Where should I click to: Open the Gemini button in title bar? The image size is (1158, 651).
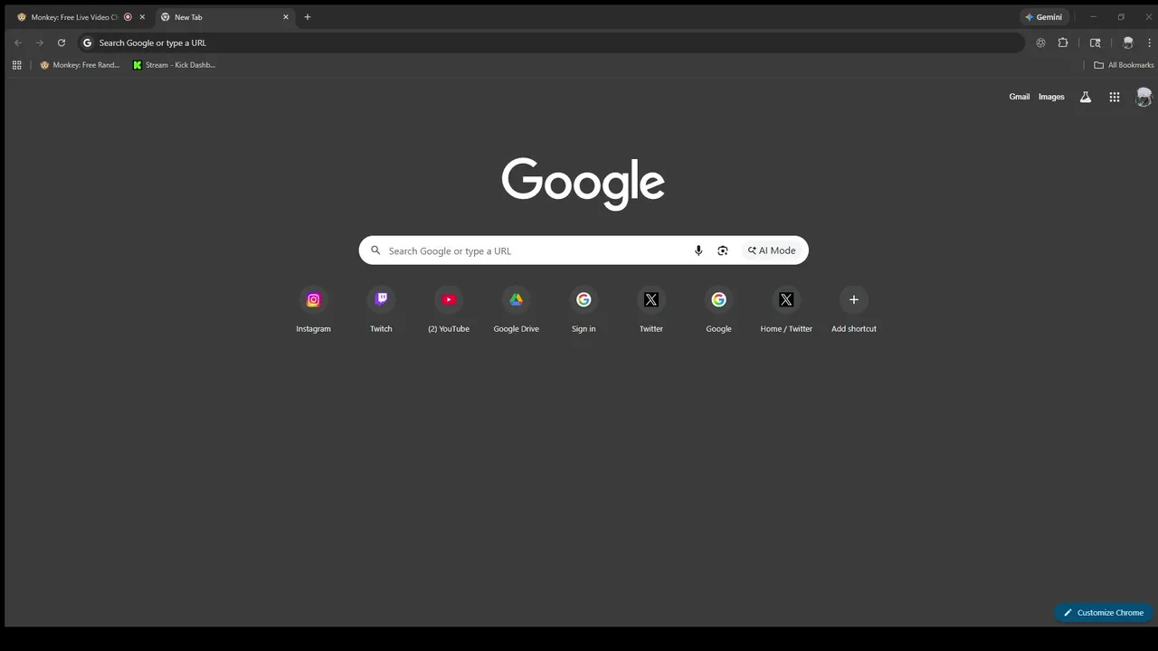[1044, 17]
